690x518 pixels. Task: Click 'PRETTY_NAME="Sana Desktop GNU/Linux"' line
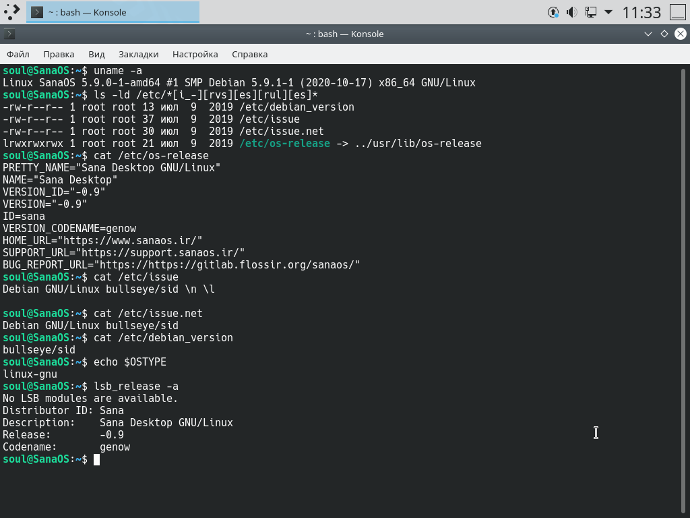pos(112,168)
